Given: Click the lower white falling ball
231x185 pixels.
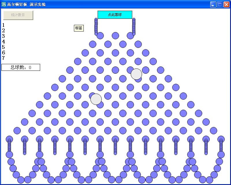Looking at the screenshot, I should pyautogui.click(x=96, y=99).
